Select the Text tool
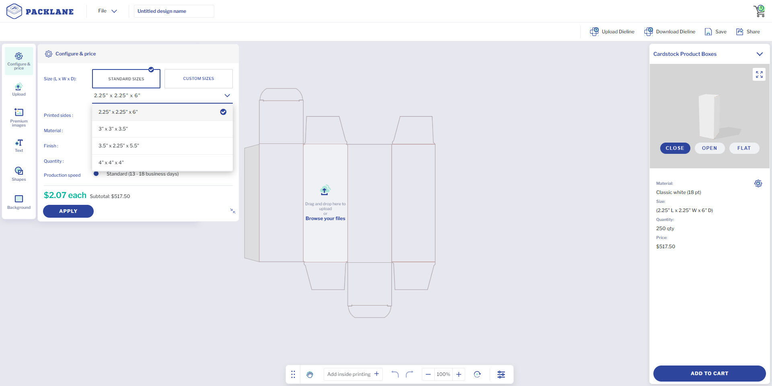Screen dimensions: 772x386 [18, 145]
